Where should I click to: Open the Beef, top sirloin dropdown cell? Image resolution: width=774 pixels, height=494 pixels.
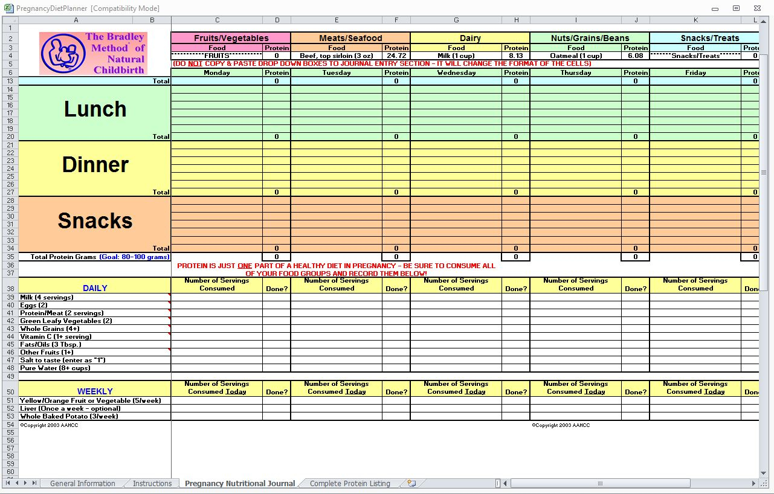pyautogui.click(x=337, y=56)
